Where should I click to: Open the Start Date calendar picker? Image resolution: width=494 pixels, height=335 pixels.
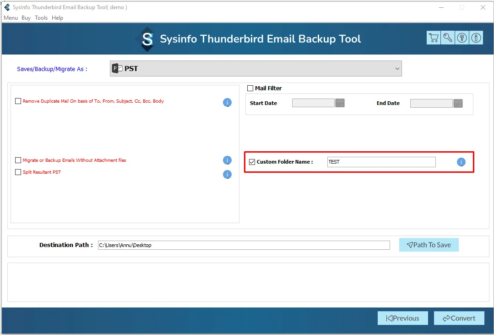340,103
